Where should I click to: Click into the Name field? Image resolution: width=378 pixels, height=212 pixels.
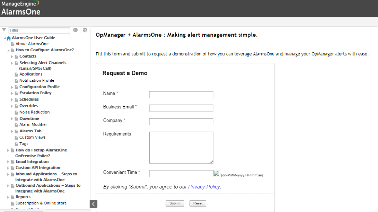pos(181,95)
